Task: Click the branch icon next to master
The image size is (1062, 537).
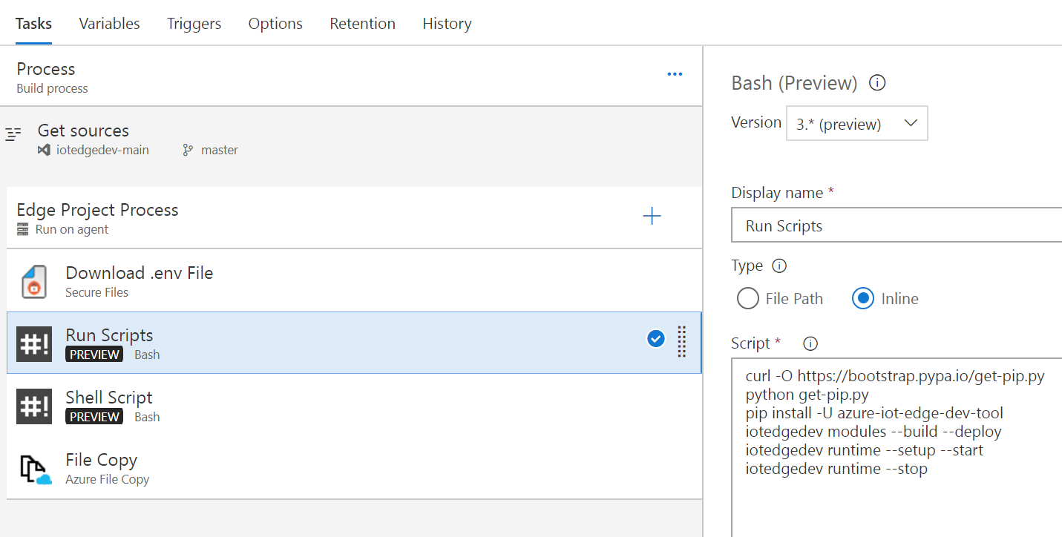Action: 186,149
